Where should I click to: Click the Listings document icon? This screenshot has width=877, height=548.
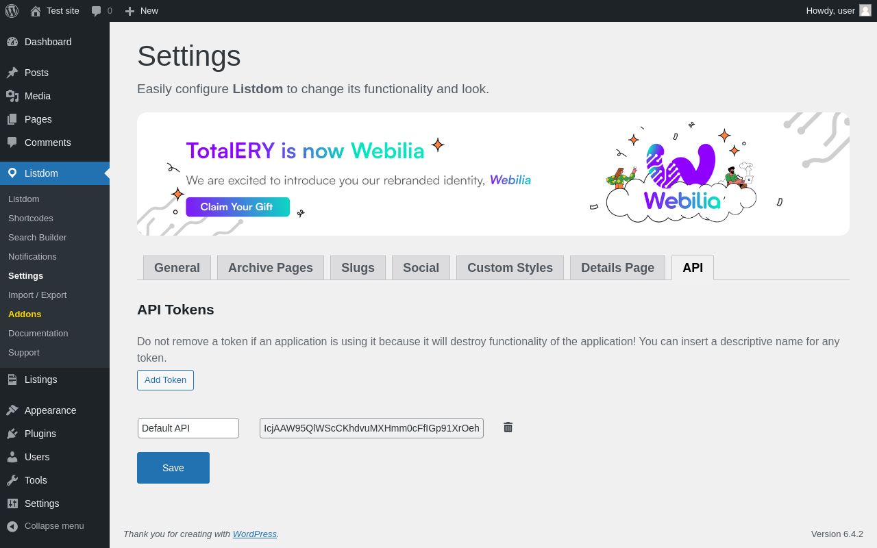pos(12,379)
